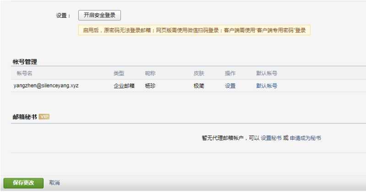Image resolution: width=366 pixels, height=192 pixels.
Task: Click the 极简 skin value
Action: point(199,85)
